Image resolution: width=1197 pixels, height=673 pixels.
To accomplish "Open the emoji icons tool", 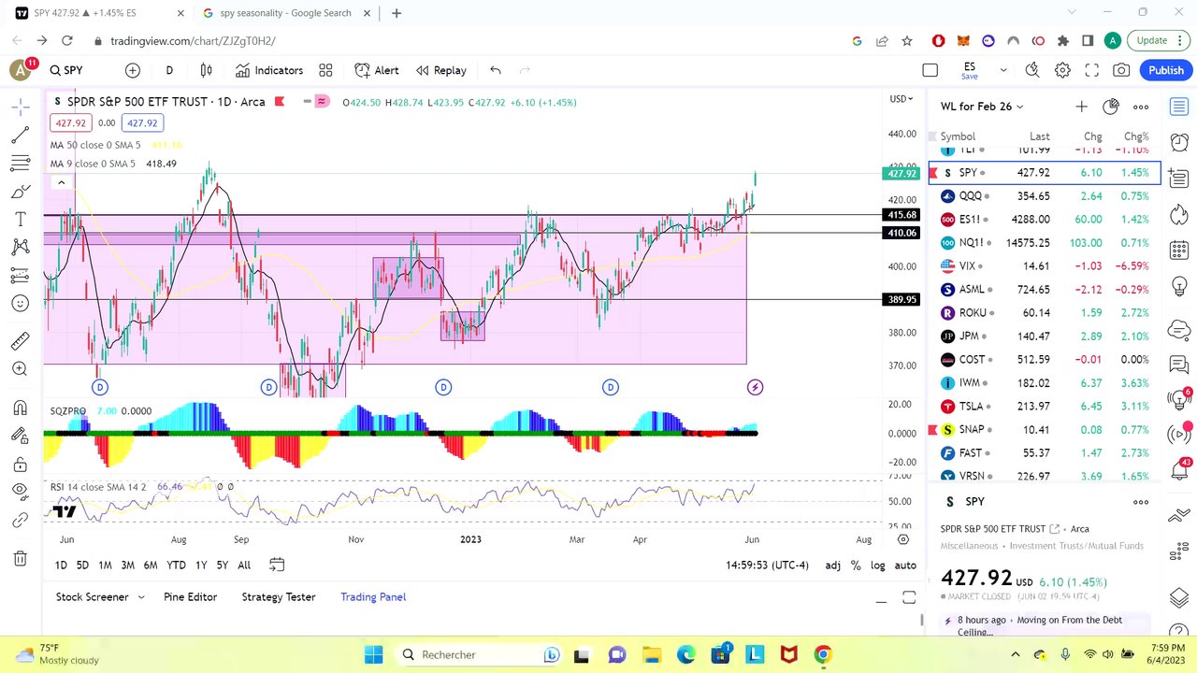I will tap(20, 304).
